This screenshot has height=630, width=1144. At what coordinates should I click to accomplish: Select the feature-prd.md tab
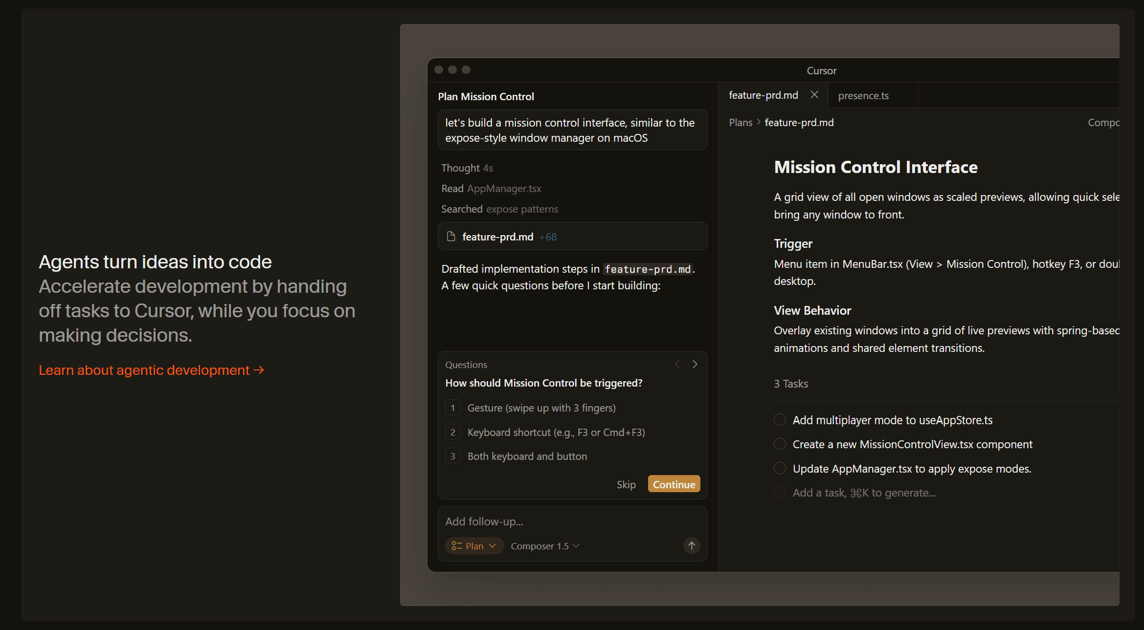pyautogui.click(x=763, y=95)
